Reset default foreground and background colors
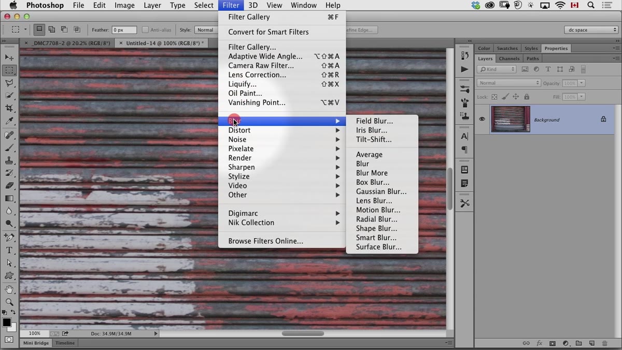This screenshot has width=622, height=350. 5,313
